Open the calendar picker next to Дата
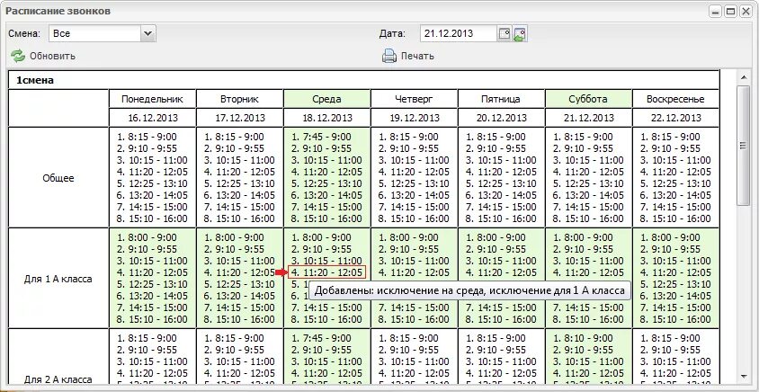 click(505, 34)
